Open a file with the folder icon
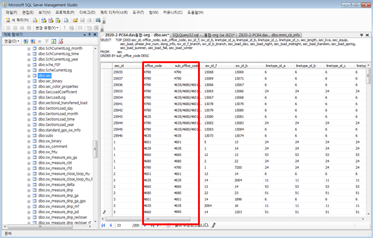 75,20
